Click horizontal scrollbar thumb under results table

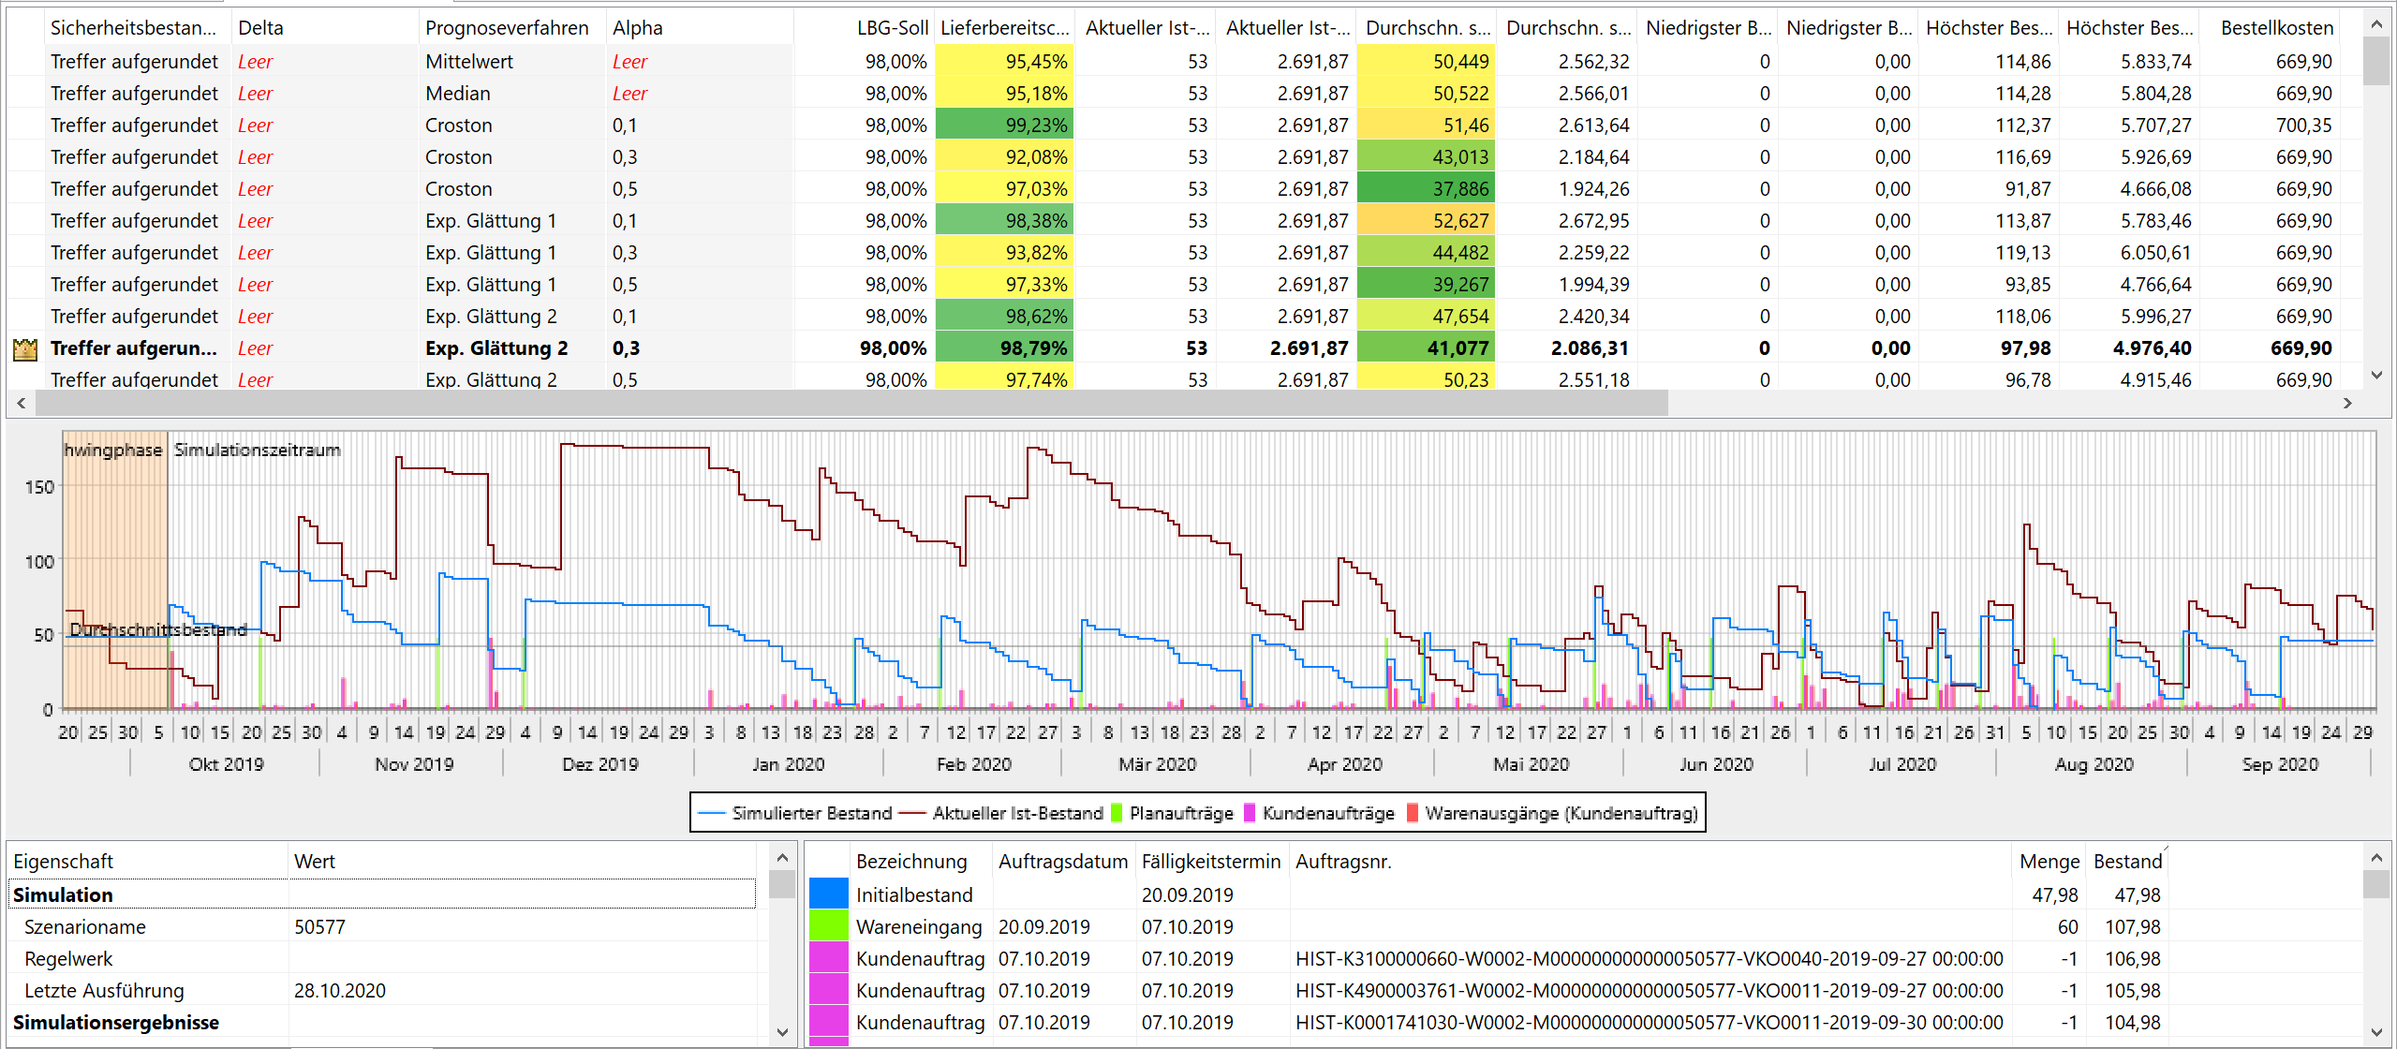[x=851, y=404]
